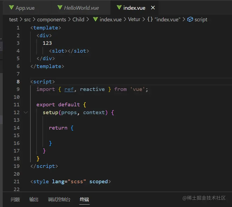Switch to the HelloWorld.vue tab
The width and height of the screenshot is (232, 207).
click(81, 8)
